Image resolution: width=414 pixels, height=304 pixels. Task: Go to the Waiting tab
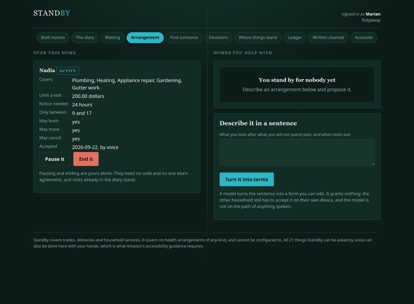click(x=113, y=38)
